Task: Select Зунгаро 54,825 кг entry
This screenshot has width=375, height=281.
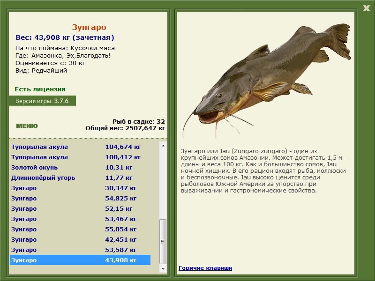Action: point(80,199)
